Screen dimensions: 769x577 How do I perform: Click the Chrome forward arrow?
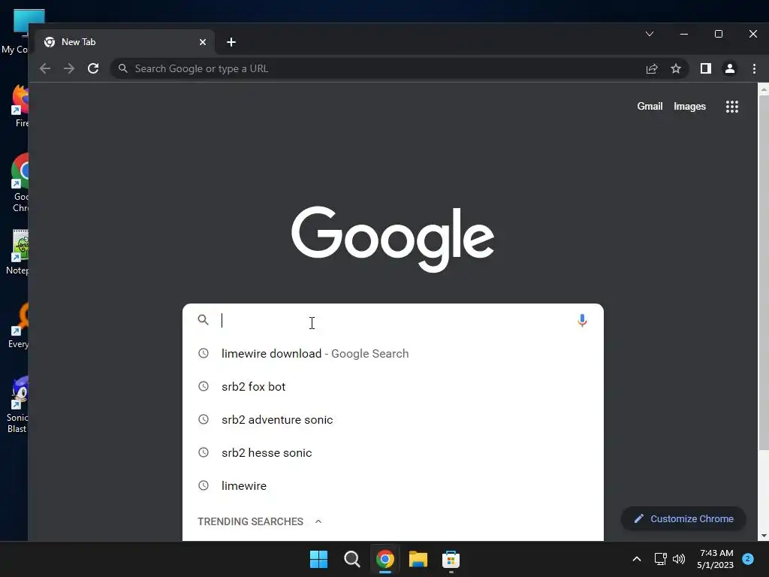tap(69, 68)
